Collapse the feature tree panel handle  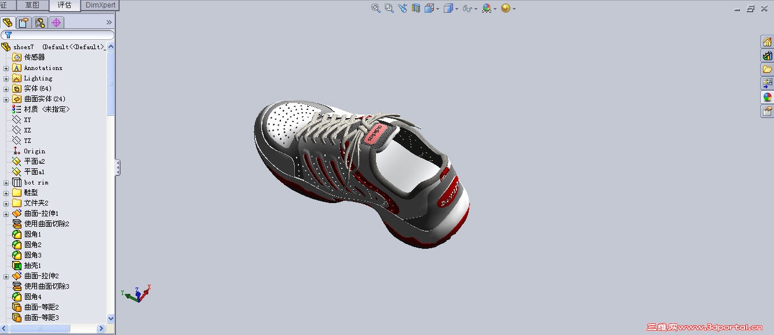click(x=118, y=168)
